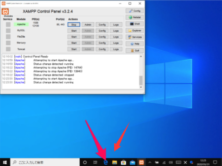Screen dimensions: 222x166
Task: Open the Action Center notifications
Action: 215,162
